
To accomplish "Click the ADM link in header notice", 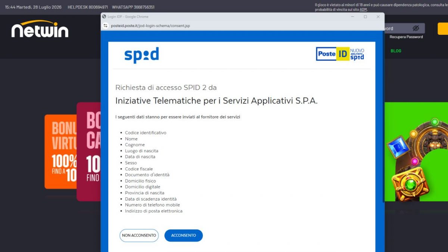I will coord(363,9).
